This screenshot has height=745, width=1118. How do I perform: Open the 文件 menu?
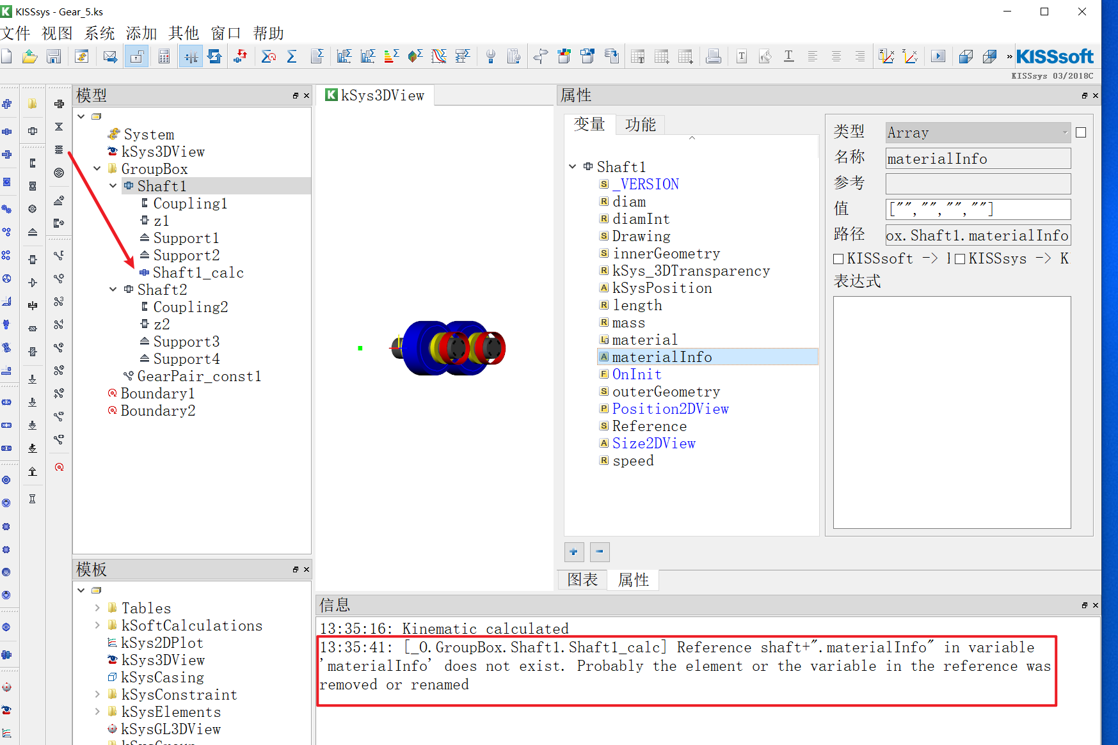pos(16,33)
